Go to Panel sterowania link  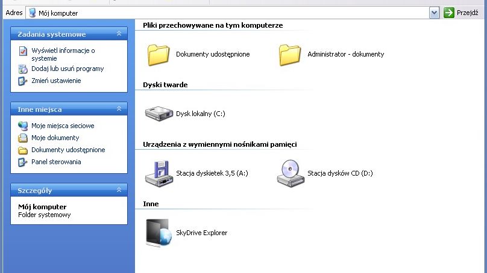pos(56,162)
